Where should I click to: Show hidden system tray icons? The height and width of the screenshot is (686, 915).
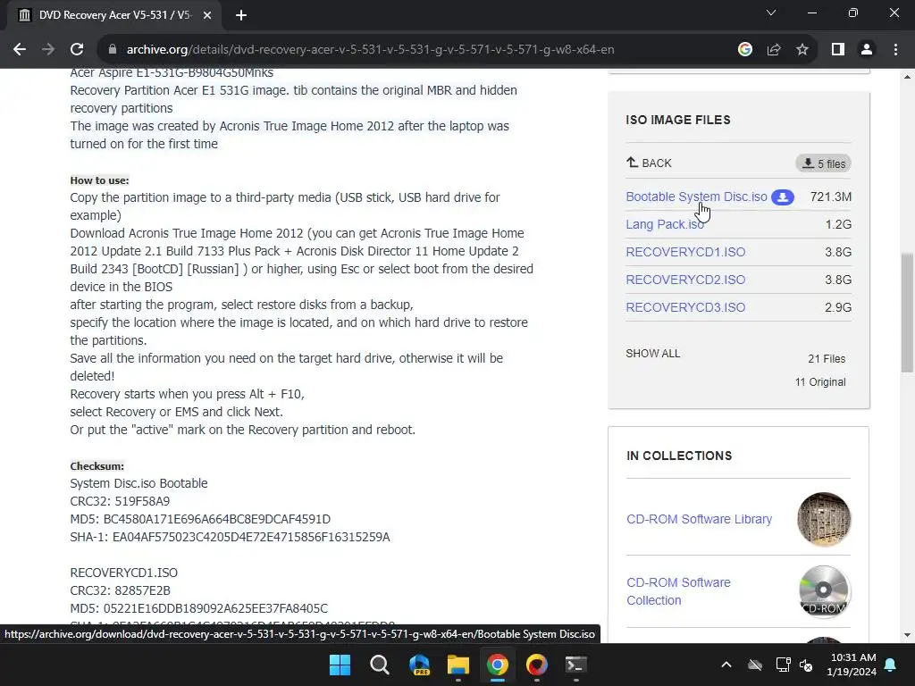(726, 665)
